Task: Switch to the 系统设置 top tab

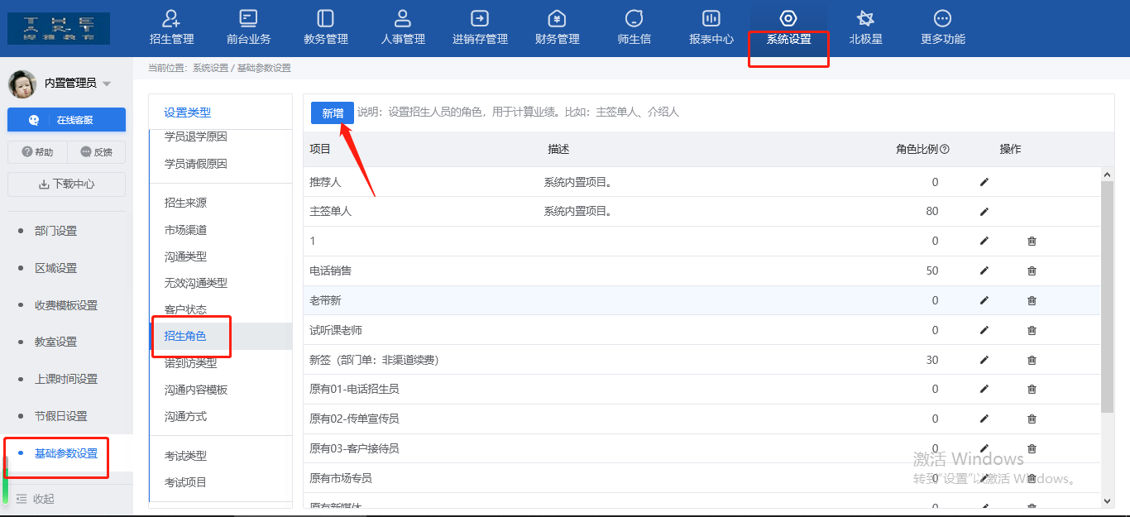Action: pyautogui.click(x=788, y=27)
